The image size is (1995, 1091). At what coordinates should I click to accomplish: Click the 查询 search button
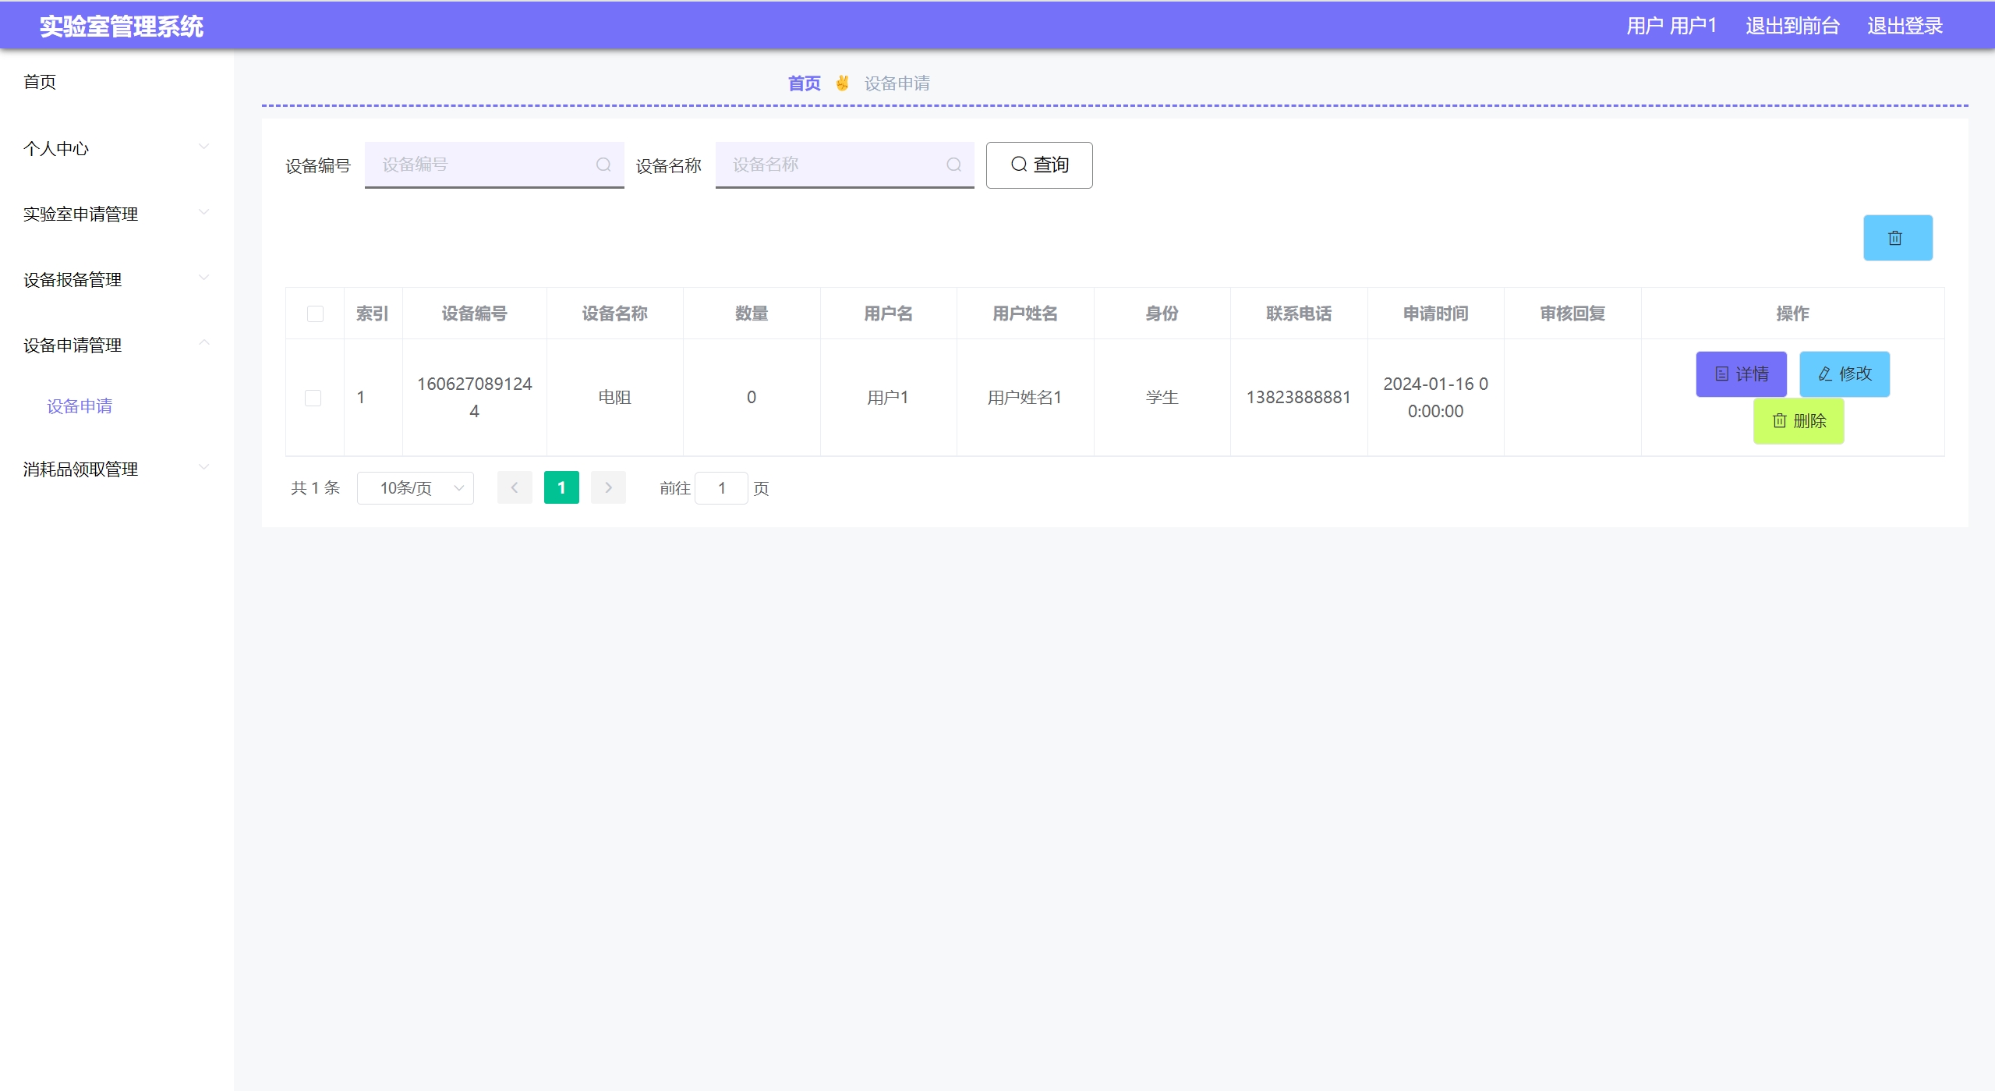pos(1038,165)
